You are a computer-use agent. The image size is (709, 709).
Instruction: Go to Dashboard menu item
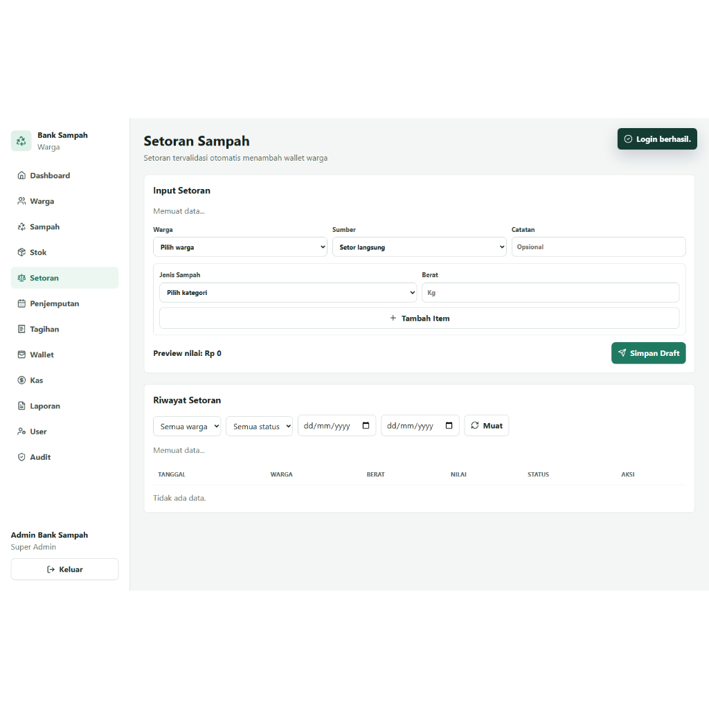[64, 175]
